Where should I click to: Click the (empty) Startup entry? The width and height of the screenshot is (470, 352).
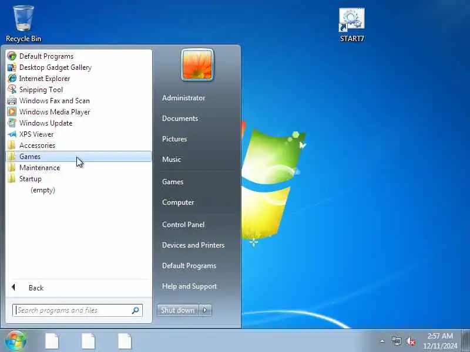coord(43,190)
